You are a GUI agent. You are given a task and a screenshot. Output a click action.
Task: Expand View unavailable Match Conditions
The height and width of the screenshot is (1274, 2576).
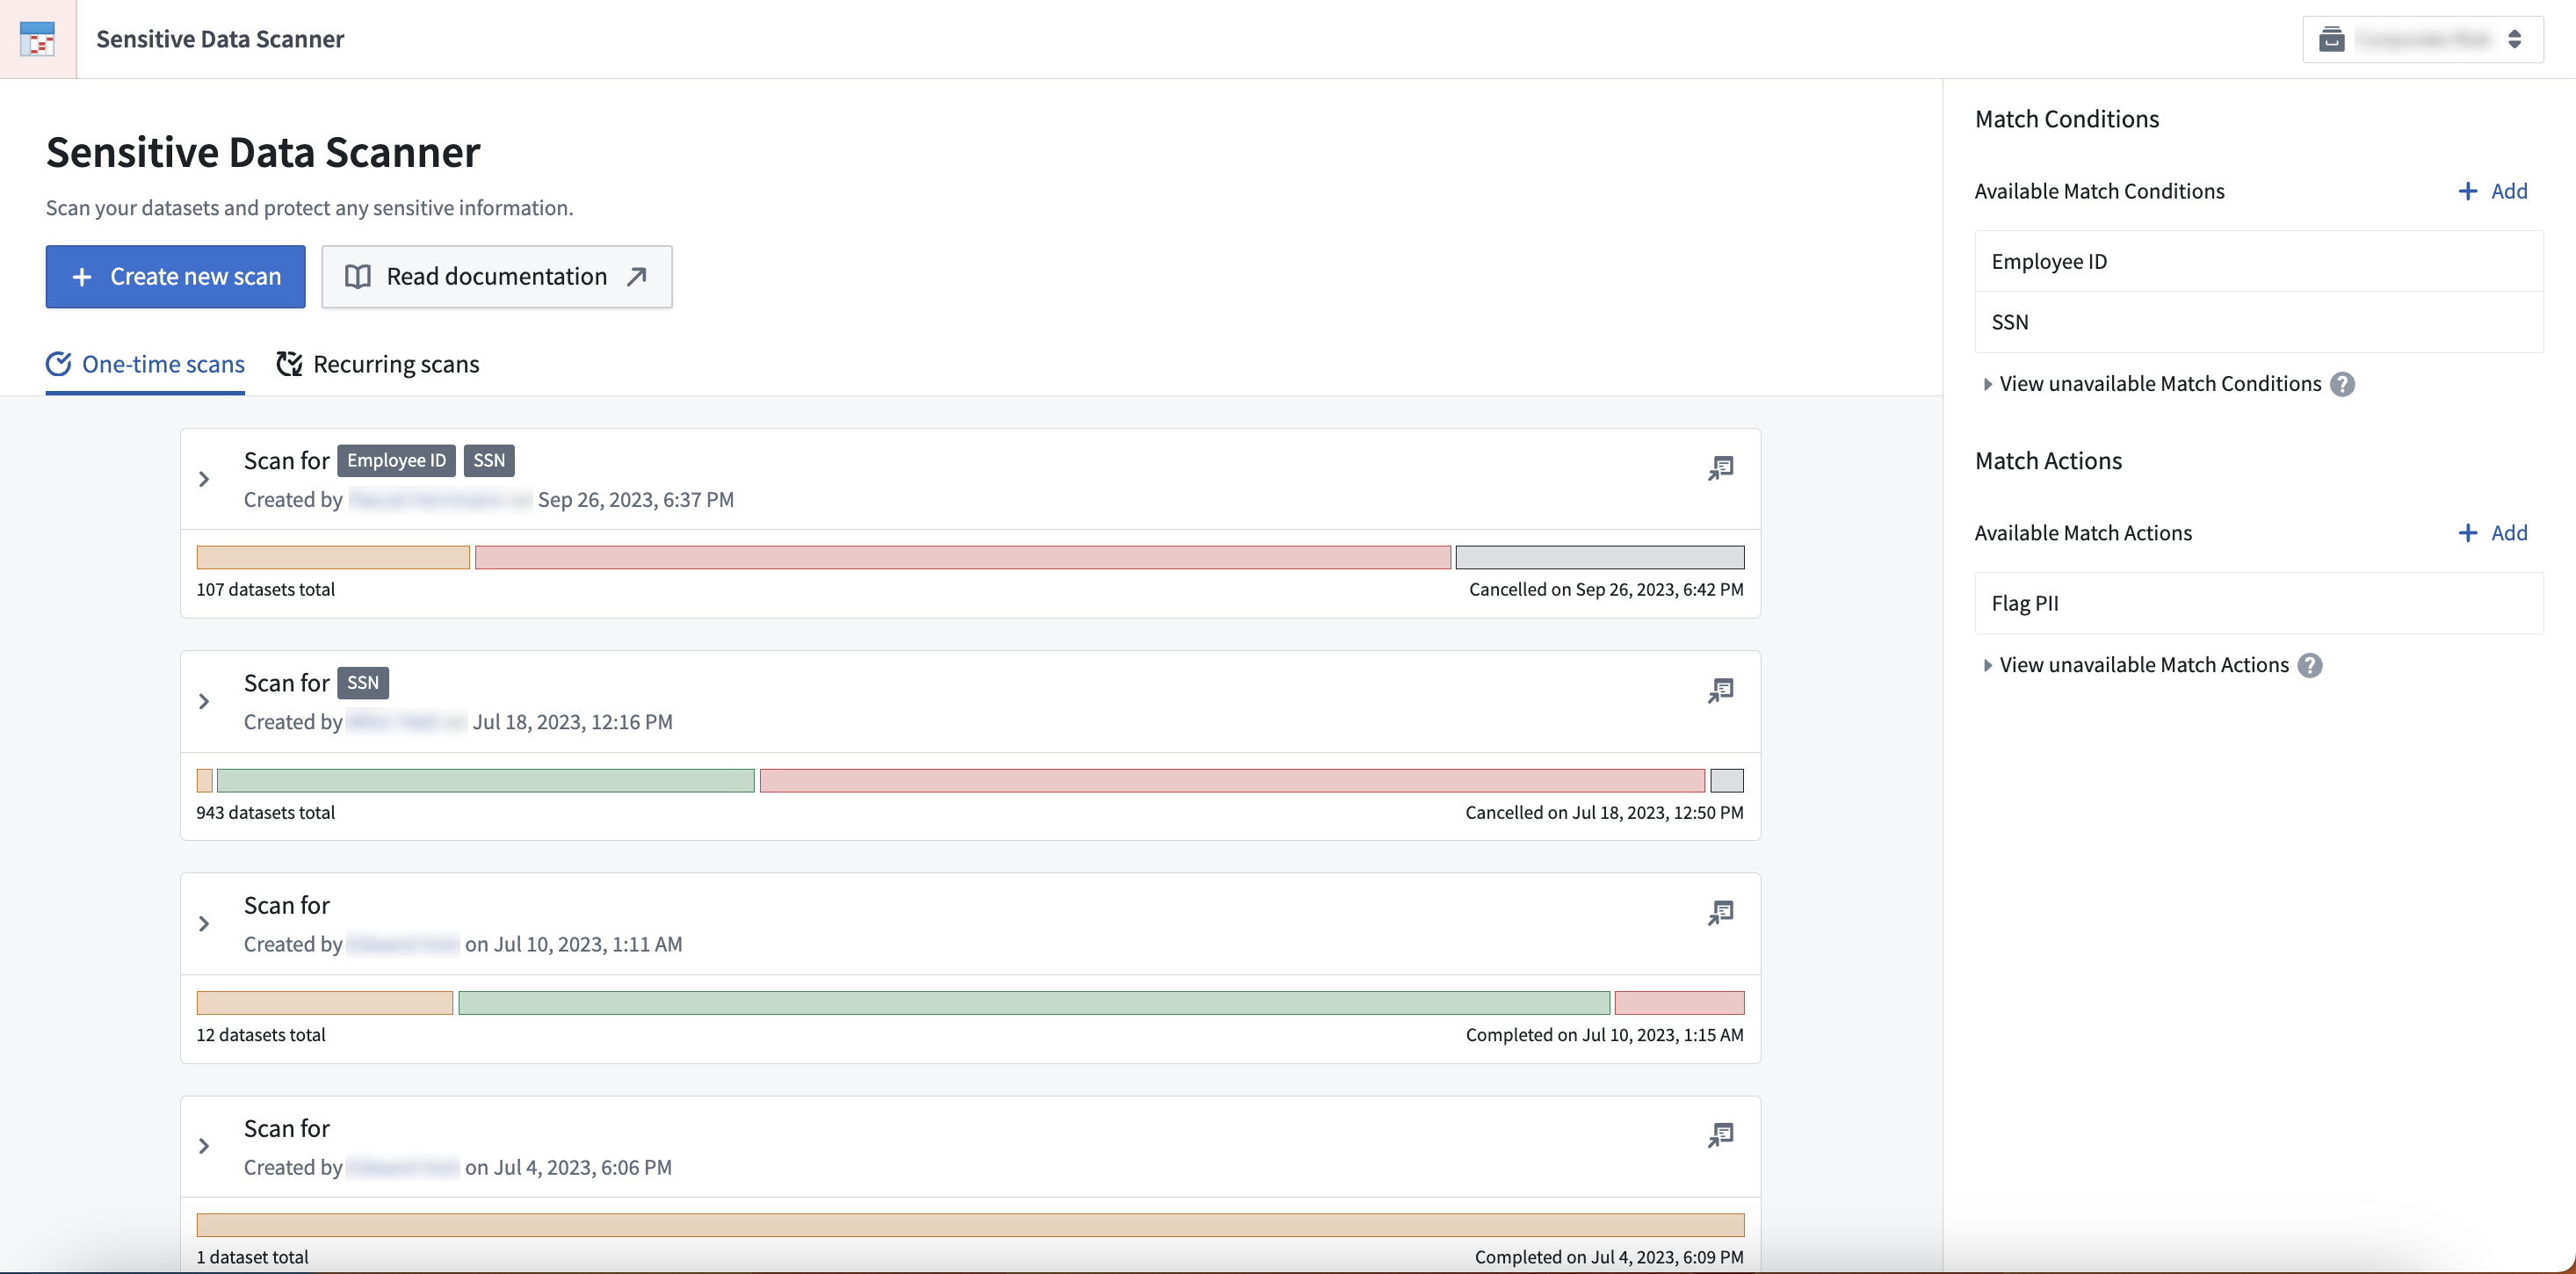[2151, 384]
